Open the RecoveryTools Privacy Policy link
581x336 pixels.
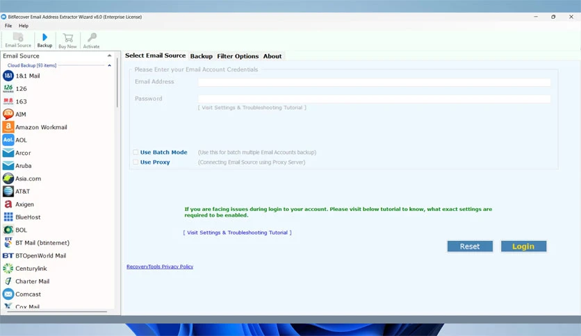(x=160, y=267)
